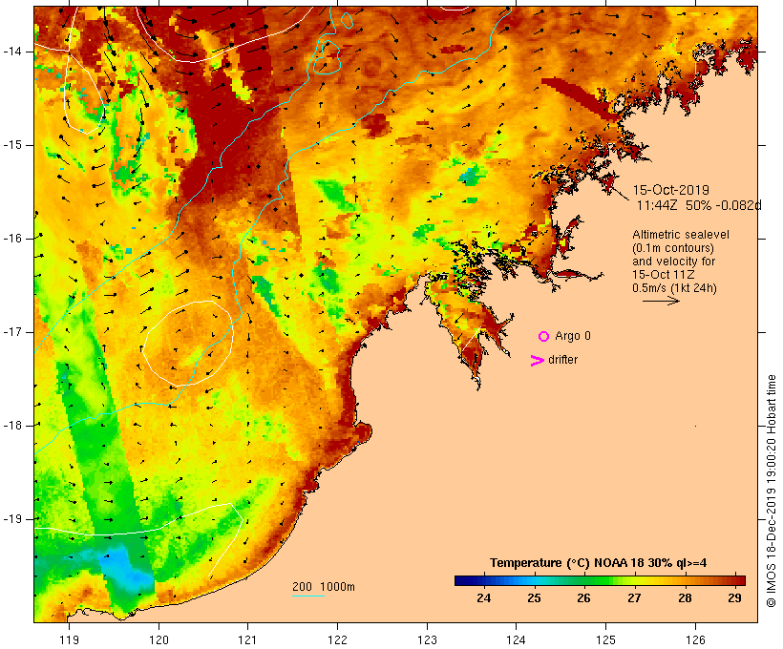
Task: Click the 119 longitude axis label
Action: [x=69, y=639]
